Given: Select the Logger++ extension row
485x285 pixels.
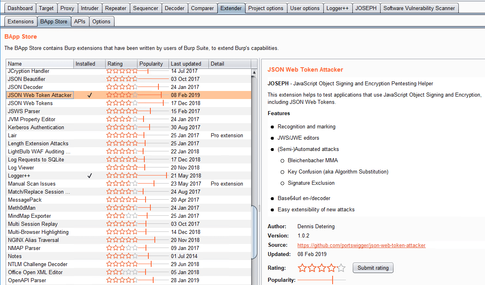Looking at the screenshot, I should click(129, 176).
